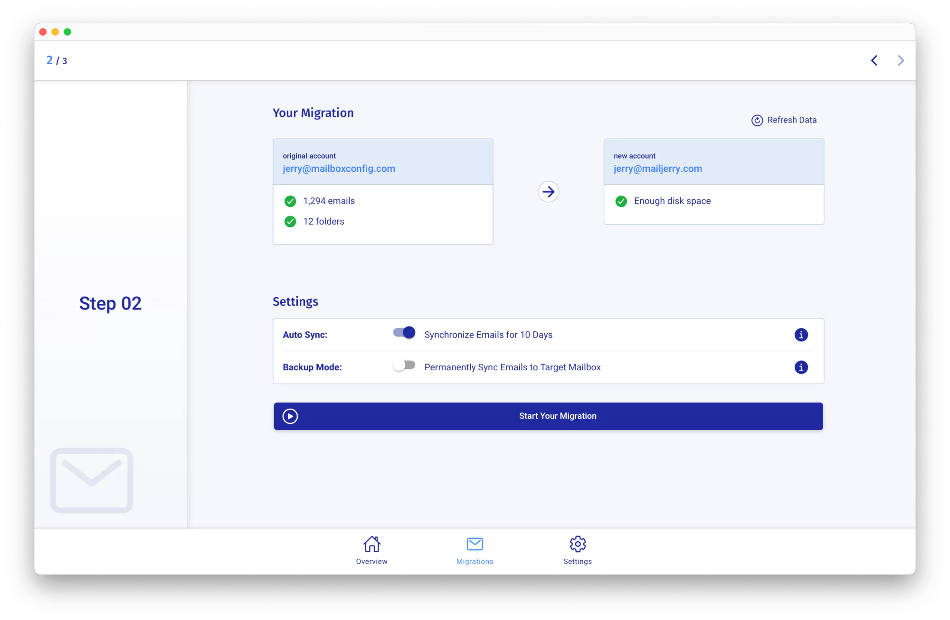Select the jerry@mailjerry.com new account address

coord(658,169)
